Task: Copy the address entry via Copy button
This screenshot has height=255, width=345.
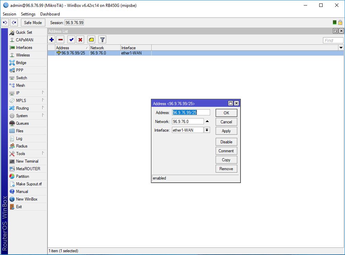Action: pyautogui.click(x=226, y=160)
